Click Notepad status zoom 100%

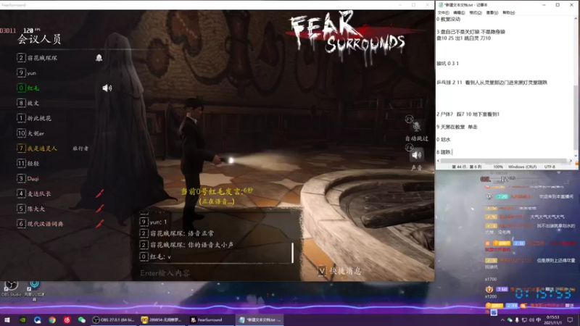tap(498, 167)
